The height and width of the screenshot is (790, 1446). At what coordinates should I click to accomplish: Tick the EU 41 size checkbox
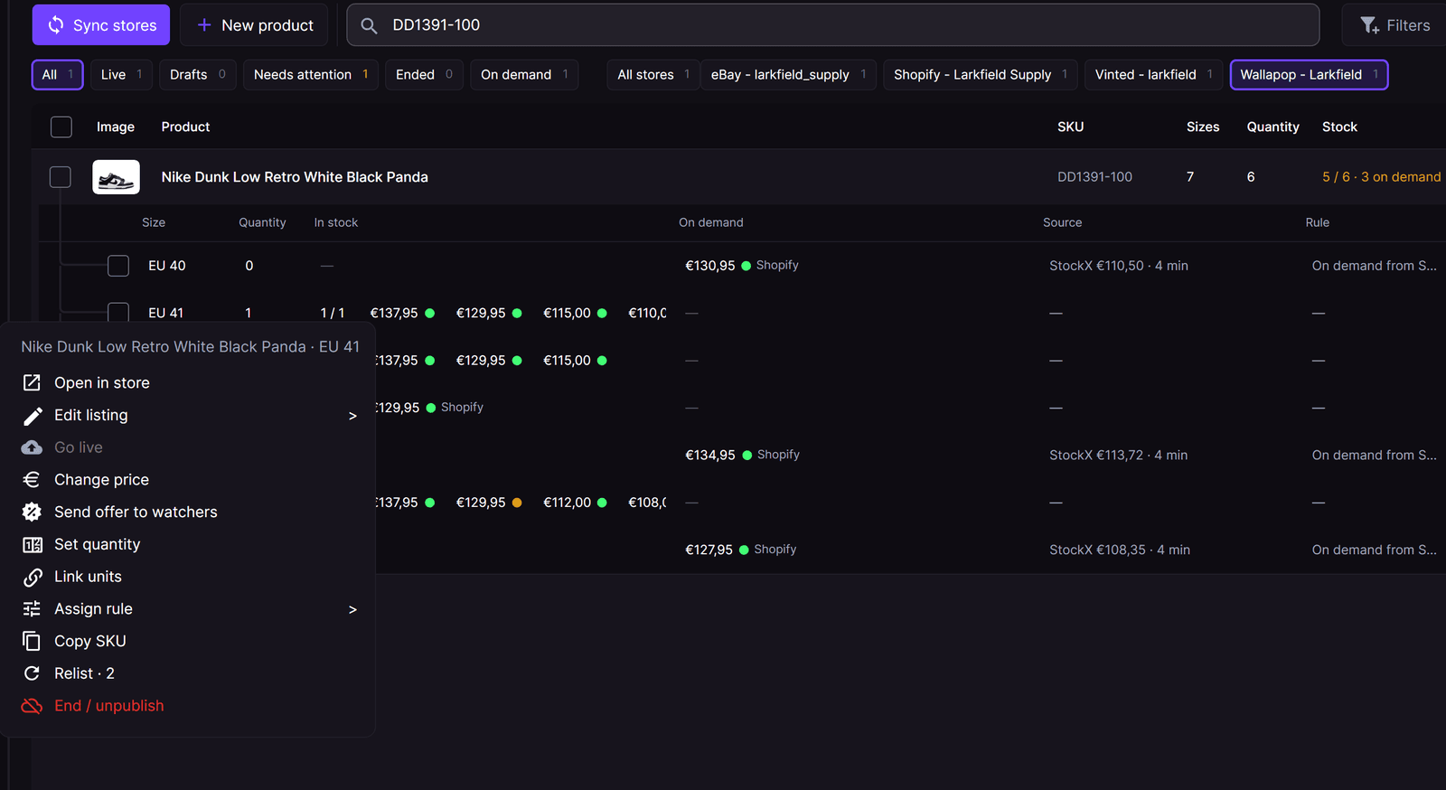click(118, 313)
